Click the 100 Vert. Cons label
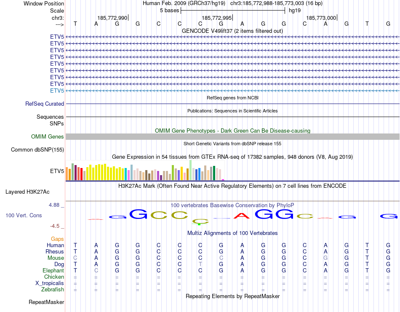 24,215
